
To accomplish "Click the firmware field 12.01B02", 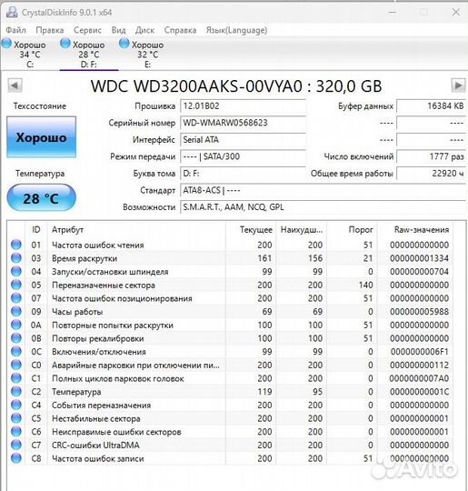I will (243, 106).
